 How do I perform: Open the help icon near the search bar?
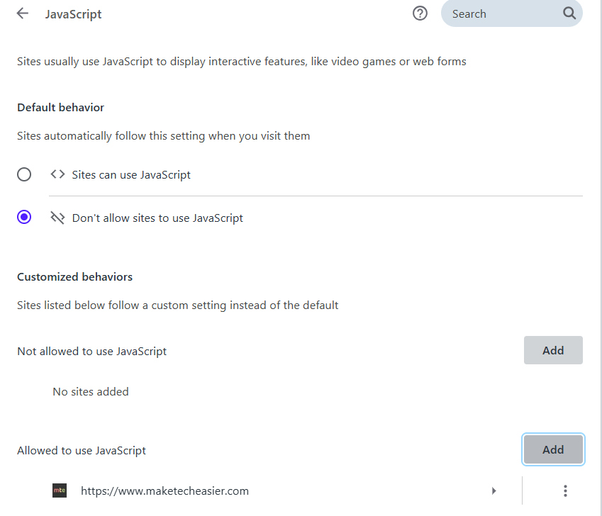click(420, 13)
